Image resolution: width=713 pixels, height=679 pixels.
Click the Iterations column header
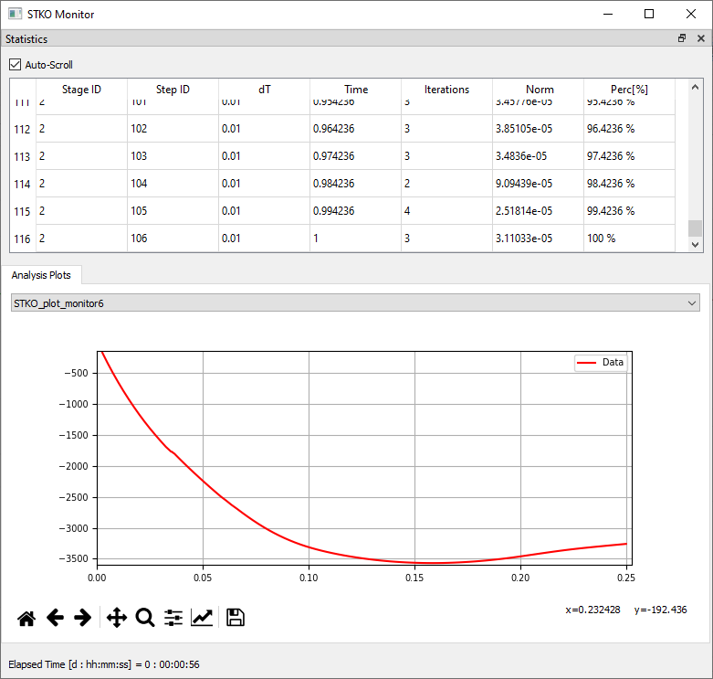tap(446, 90)
